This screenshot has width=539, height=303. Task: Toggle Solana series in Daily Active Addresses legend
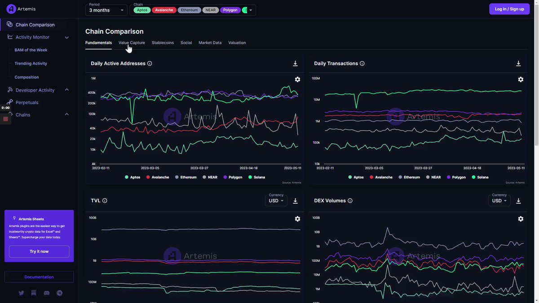coord(256,177)
